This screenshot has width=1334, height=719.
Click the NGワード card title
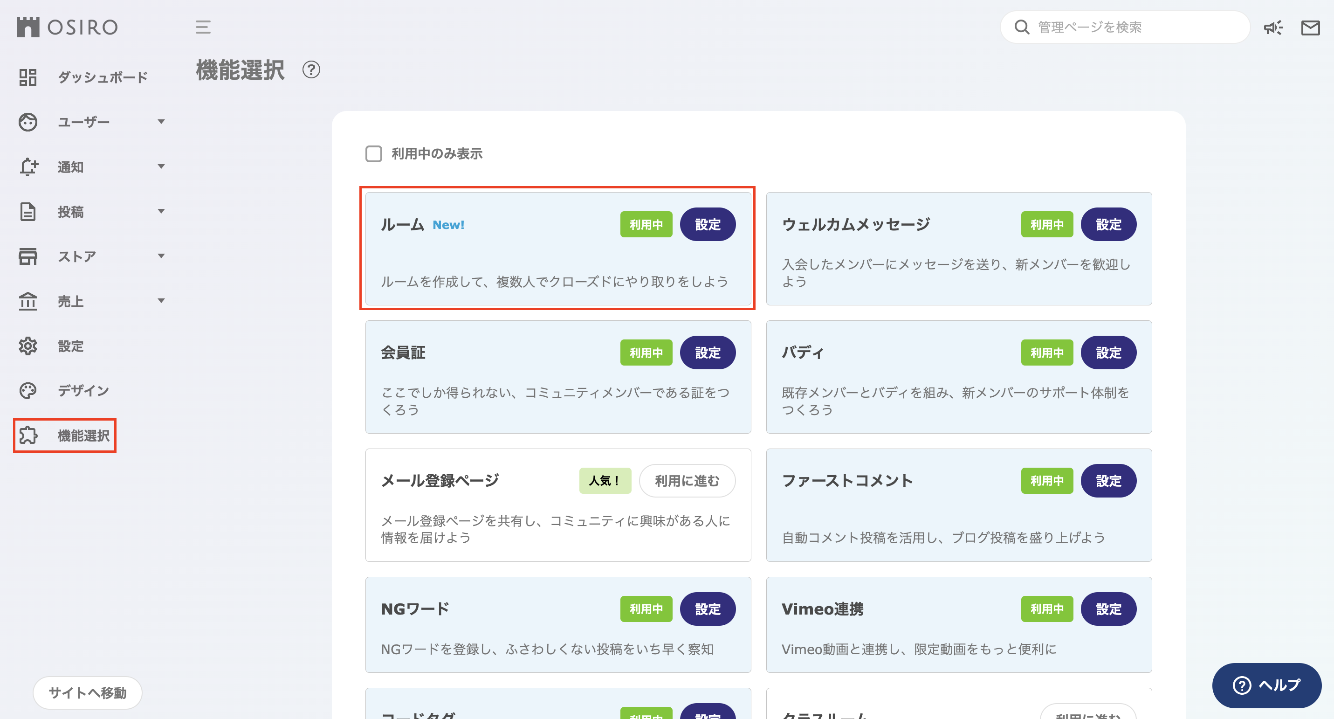point(415,608)
